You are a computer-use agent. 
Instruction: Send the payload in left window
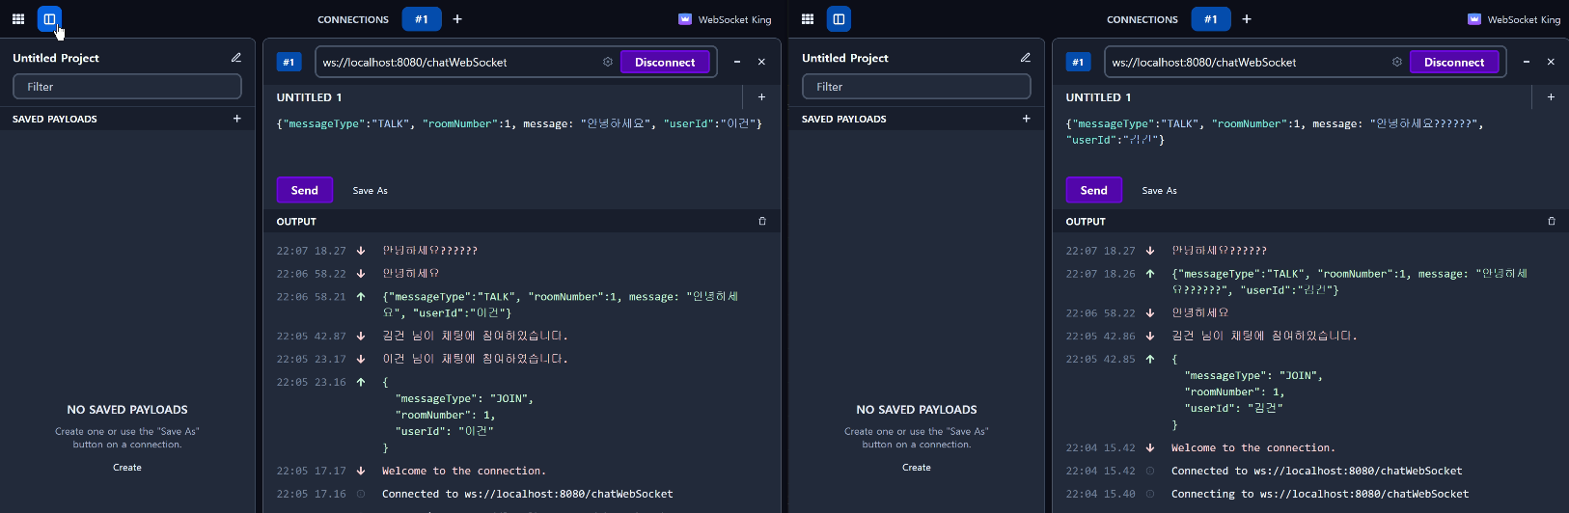click(305, 190)
